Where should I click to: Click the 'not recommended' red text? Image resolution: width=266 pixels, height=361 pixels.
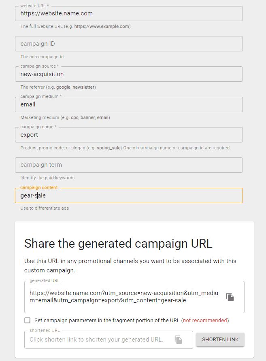click(205, 321)
